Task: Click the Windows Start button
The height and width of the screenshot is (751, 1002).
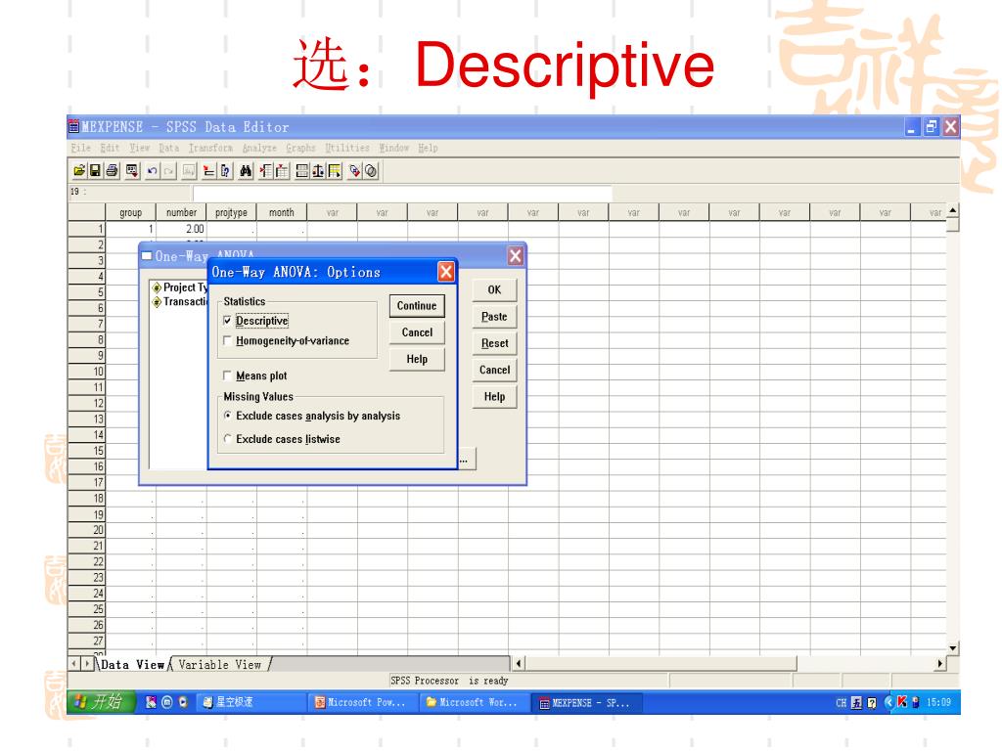Action: [x=101, y=702]
